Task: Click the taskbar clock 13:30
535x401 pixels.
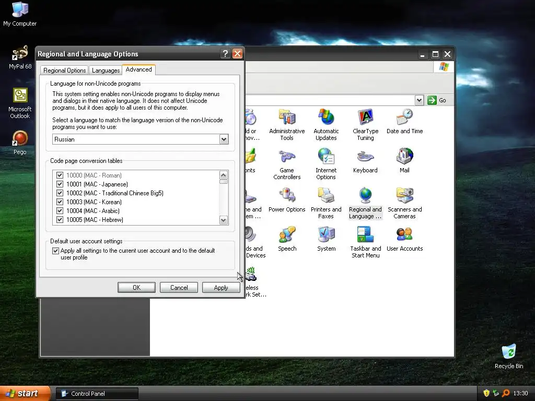Action: [x=520, y=393]
